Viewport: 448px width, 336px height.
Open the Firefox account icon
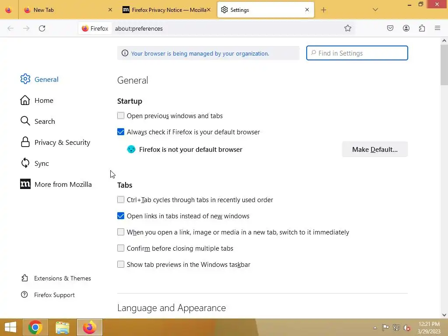pos(406,28)
